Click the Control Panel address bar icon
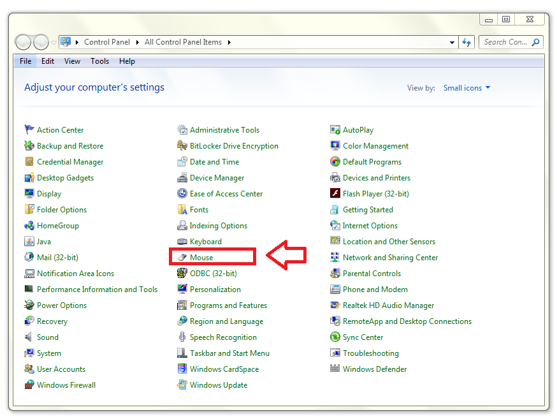 [x=66, y=41]
